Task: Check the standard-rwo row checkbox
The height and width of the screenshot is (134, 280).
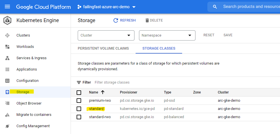Action: tap(79, 117)
